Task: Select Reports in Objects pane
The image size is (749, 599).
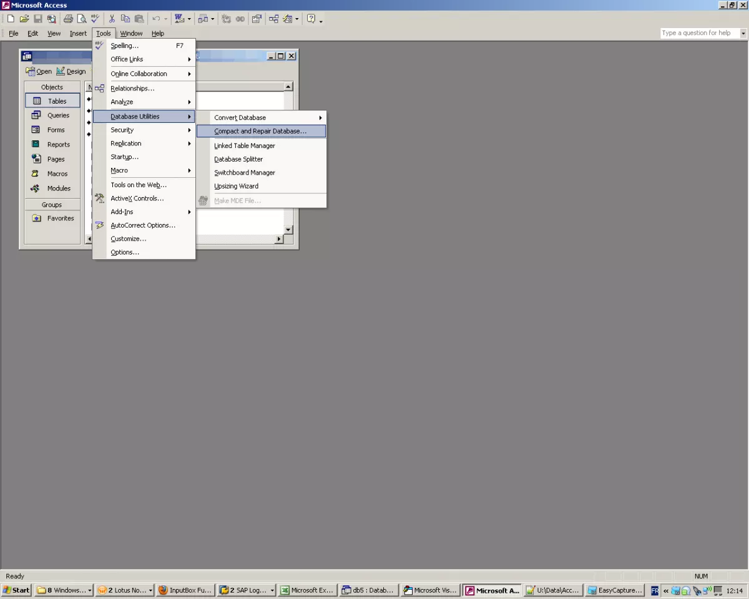Action: coord(53,145)
